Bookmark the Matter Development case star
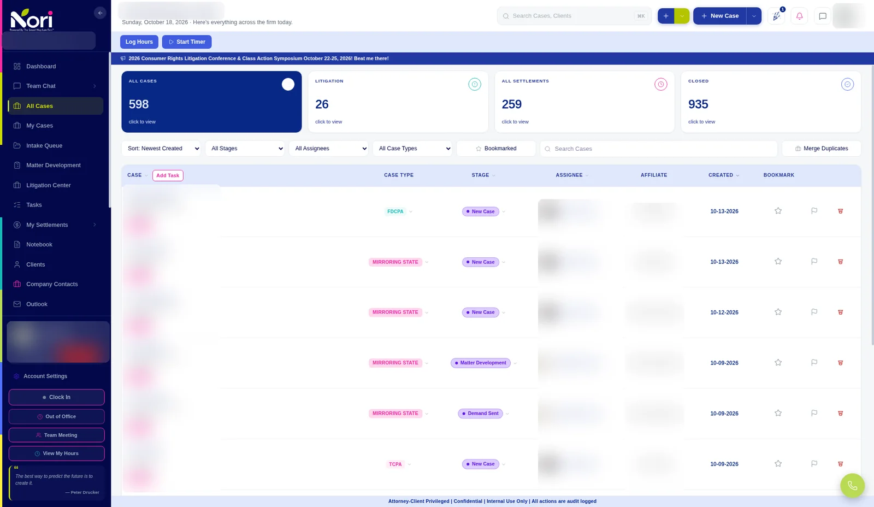 click(778, 362)
